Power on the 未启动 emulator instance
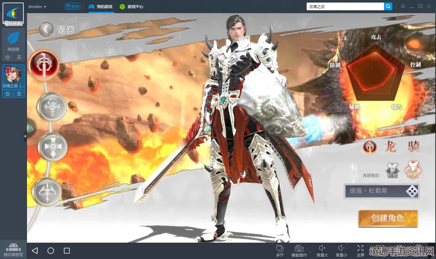Viewport: 436px width, 259px height. click(8, 57)
